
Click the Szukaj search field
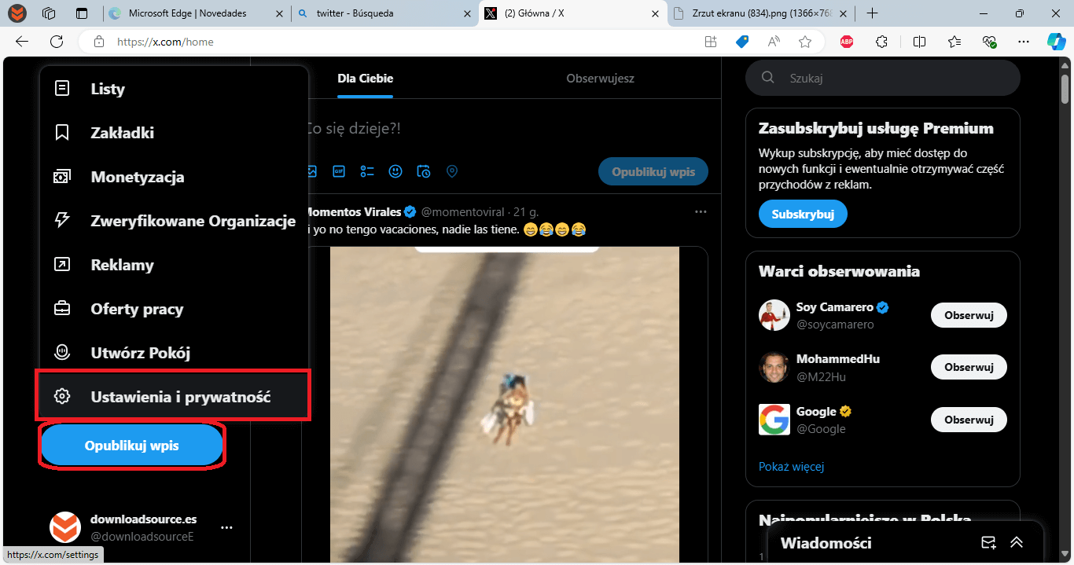882,79
